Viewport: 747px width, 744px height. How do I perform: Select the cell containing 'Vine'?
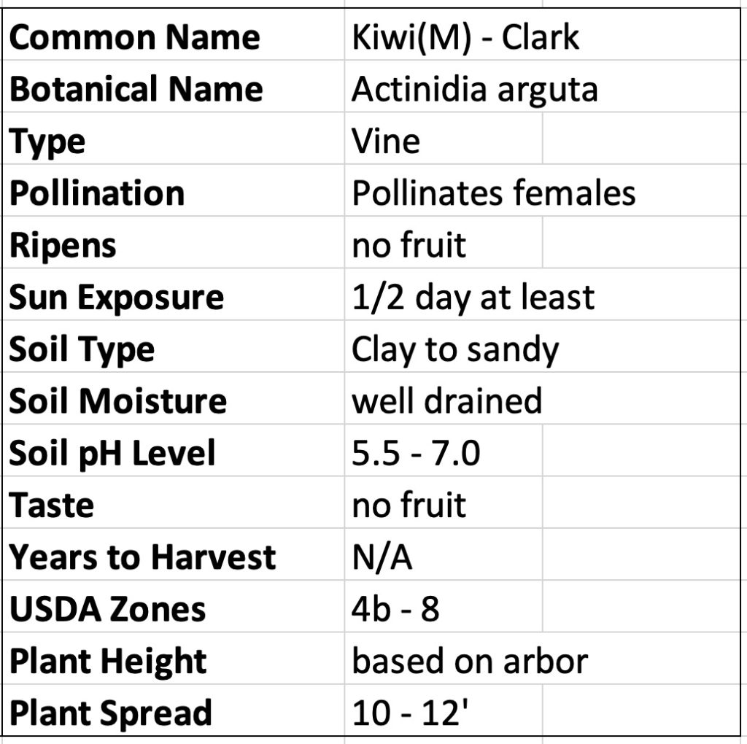point(386,141)
